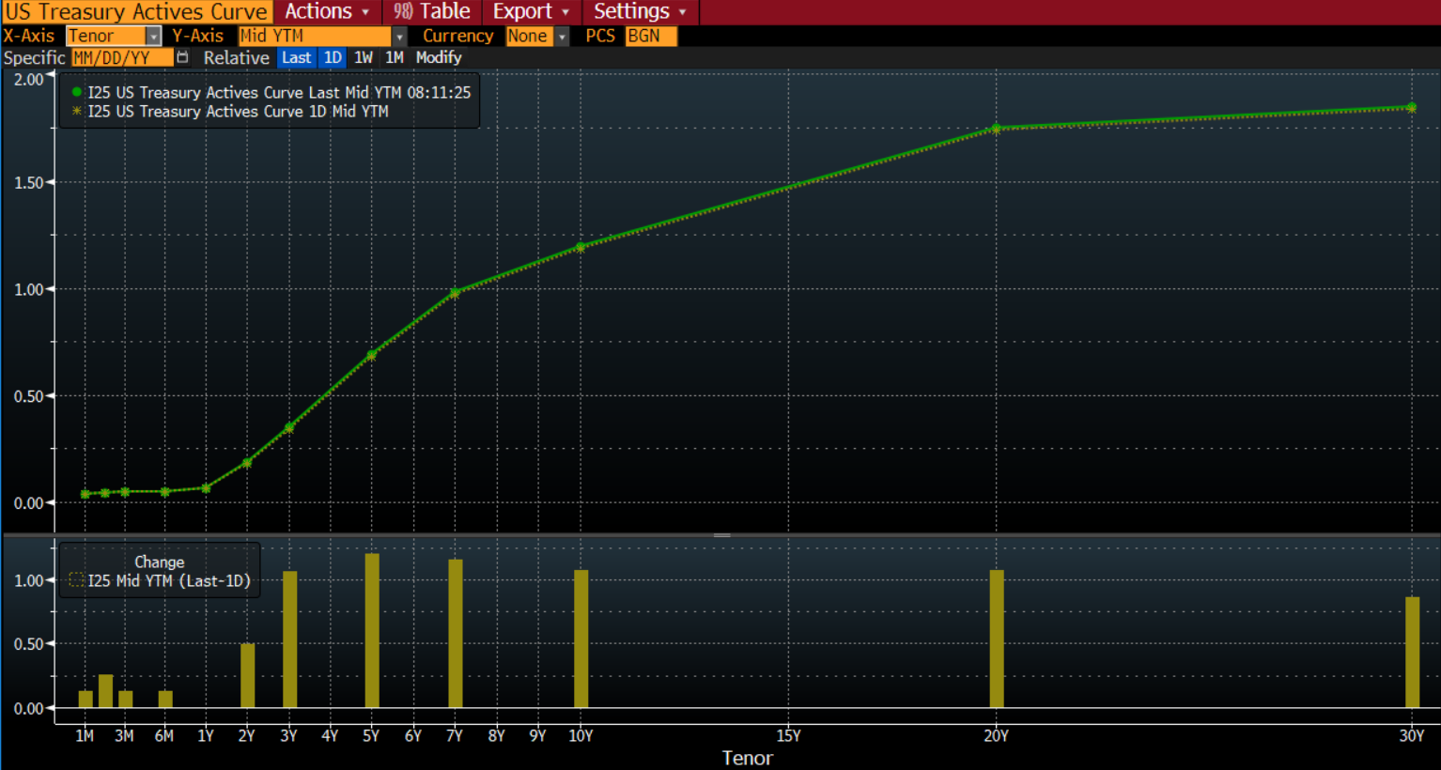Image resolution: width=1441 pixels, height=770 pixels.
Task: Click the 20Y change bar
Action: pyautogui.click(x=997, y=639)
